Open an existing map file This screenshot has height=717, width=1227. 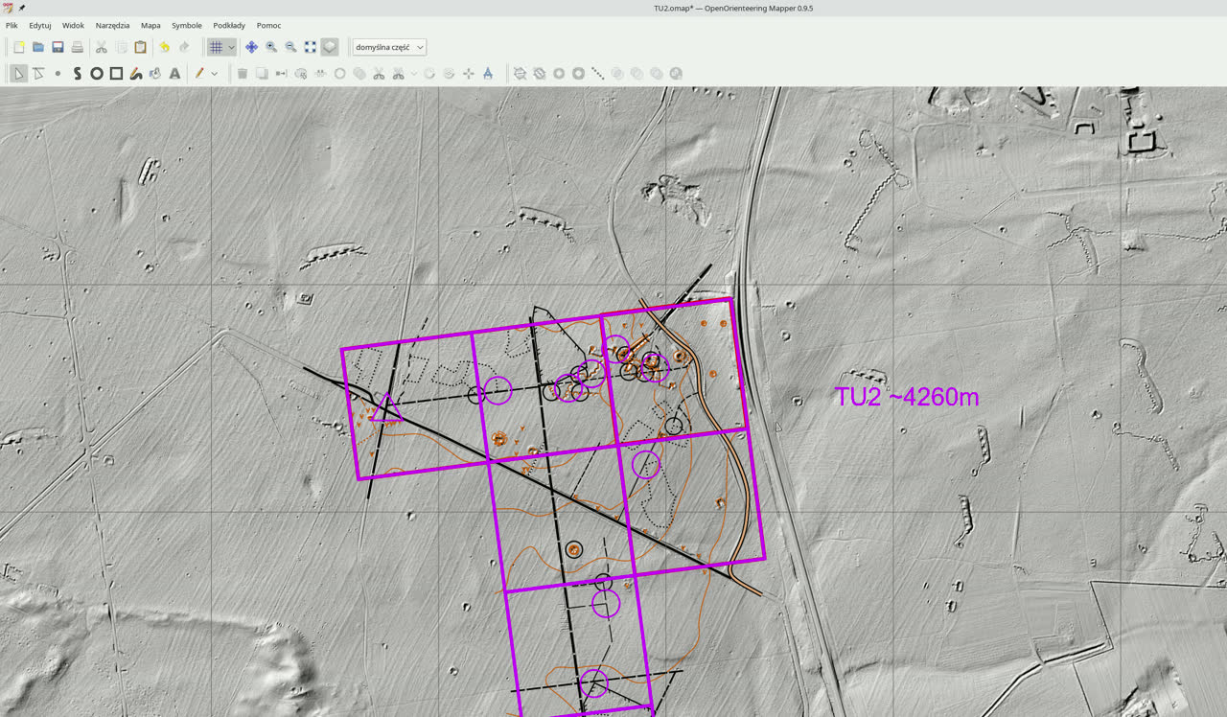[x=38, y=47]
